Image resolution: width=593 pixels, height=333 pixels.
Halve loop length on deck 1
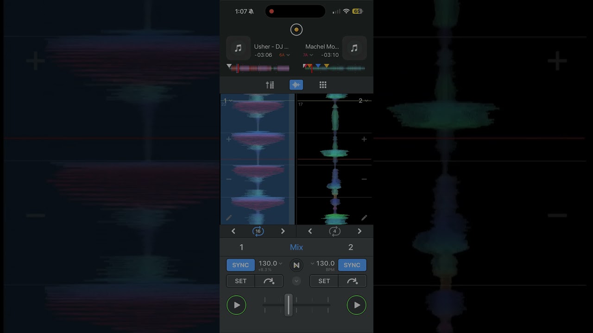tap(233, 231)
